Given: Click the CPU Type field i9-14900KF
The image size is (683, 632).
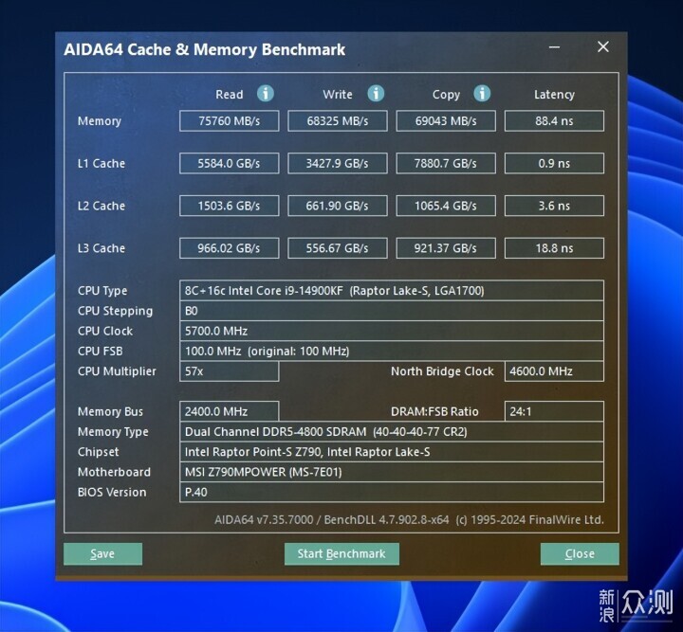Looking at the screenshot, I should tap(392, 291).
